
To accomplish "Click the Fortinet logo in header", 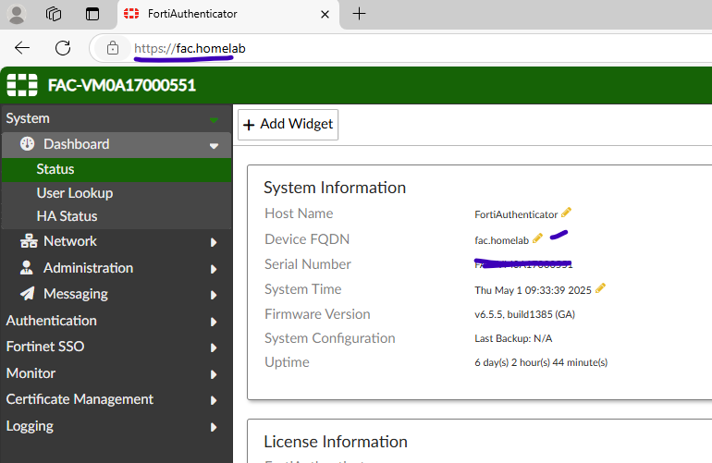I will (22, 85).
